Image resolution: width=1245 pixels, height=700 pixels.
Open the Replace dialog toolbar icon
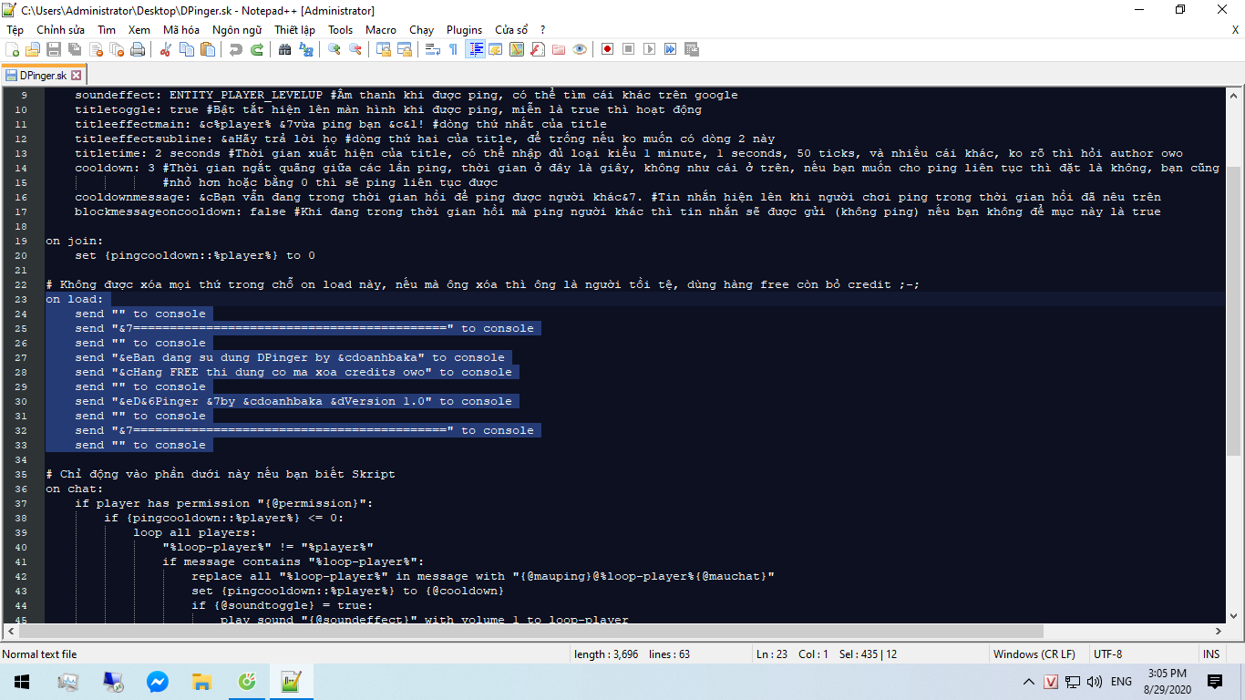tap(305, 49)
